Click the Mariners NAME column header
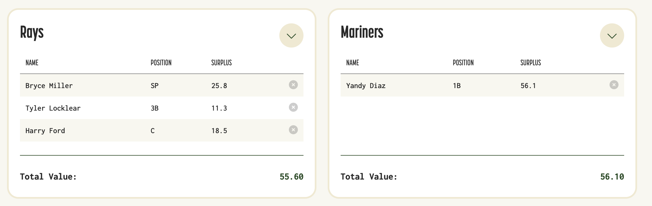This screenshot has height=206, width=652. [x=352, y=63]
